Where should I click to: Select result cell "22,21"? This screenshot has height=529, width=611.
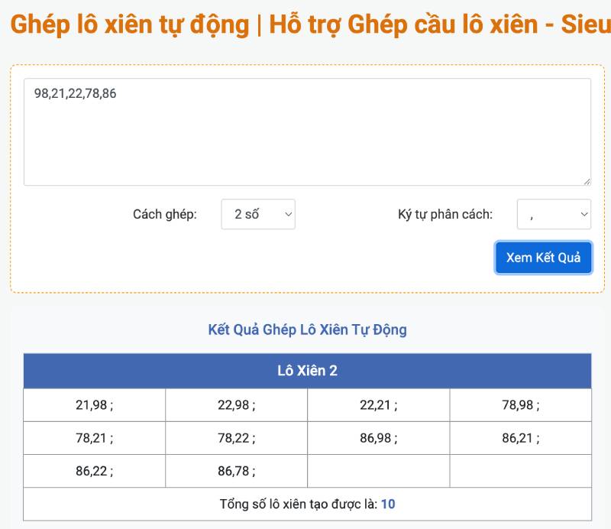(378, 404)
